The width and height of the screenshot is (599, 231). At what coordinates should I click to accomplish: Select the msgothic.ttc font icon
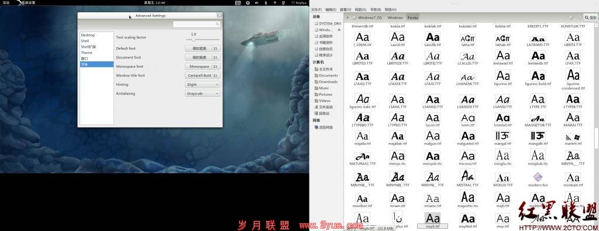click(467, 197)
